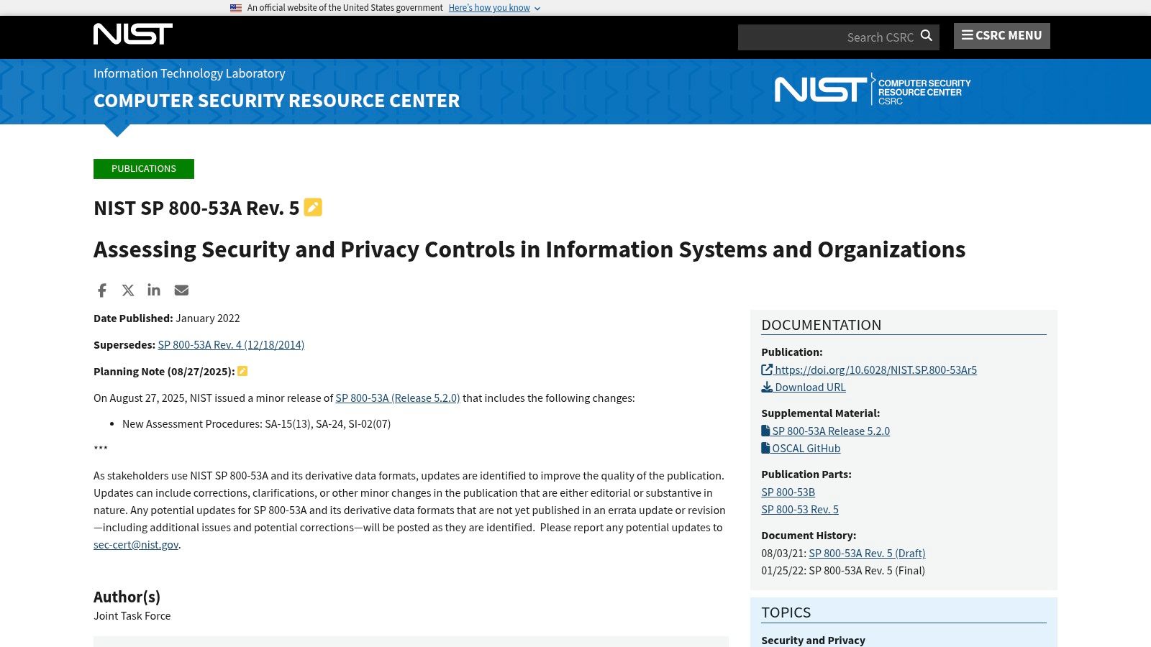
Task: Open SP 800-53A Release 5.2.0
Action: [831, 431]
